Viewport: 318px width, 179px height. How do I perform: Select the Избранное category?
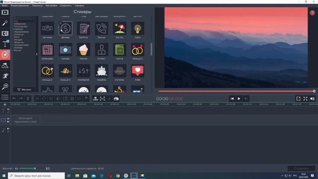coord(20,24)
